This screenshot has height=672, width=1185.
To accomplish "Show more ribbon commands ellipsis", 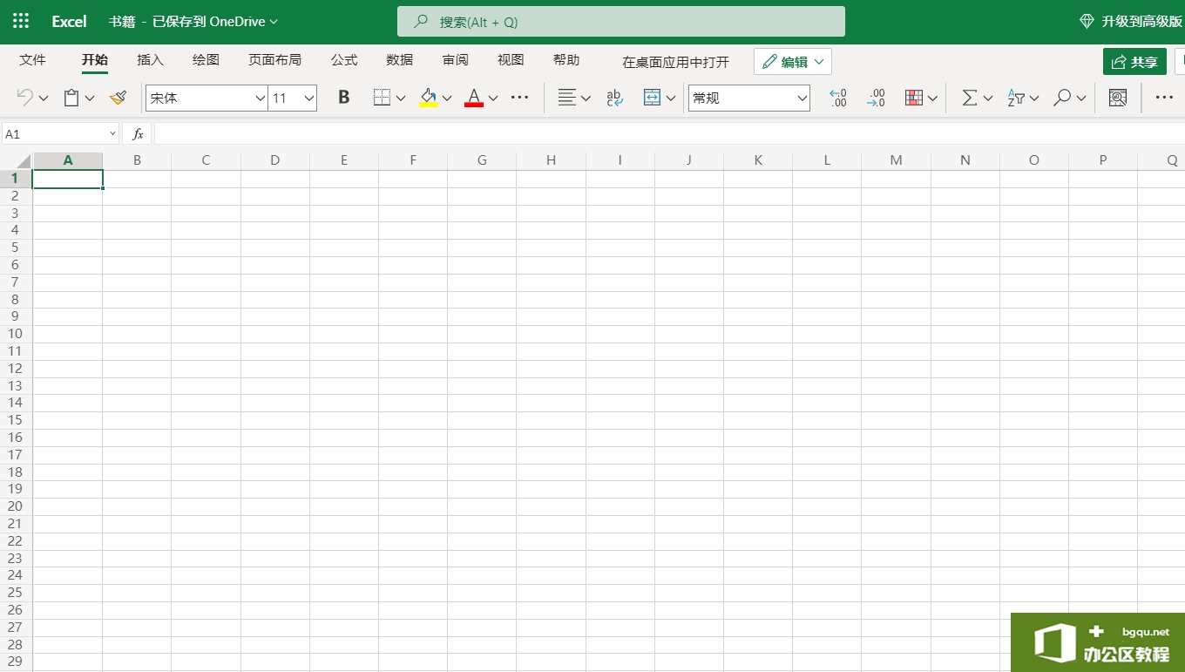I will click(1164, 98).
